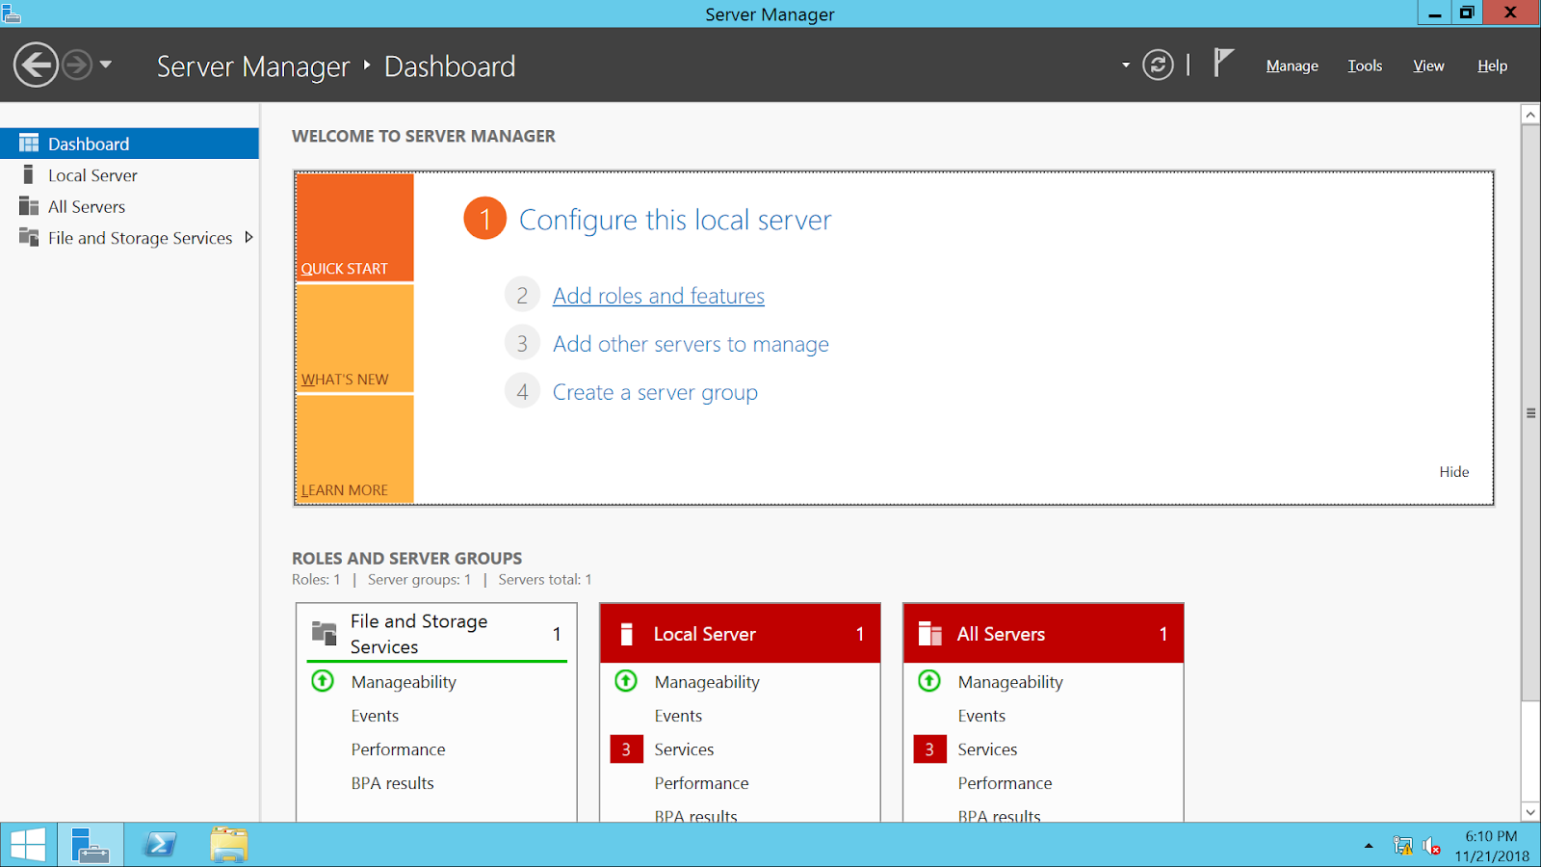
Task: Click the volume tray icon
Action: pos(1432,846)
